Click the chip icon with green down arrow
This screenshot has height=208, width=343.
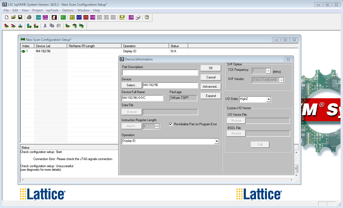pyautogui.click(x=74, y=26)
